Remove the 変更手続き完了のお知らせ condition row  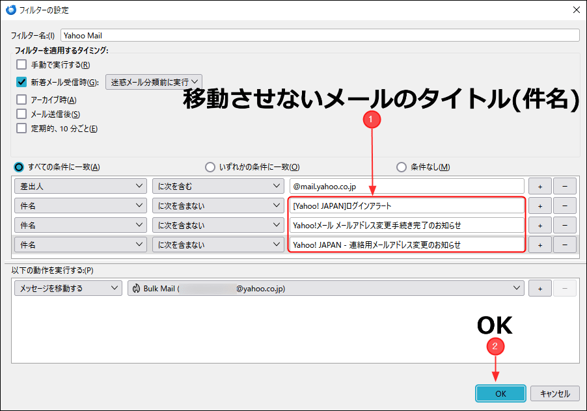click(x=564, y=225)
